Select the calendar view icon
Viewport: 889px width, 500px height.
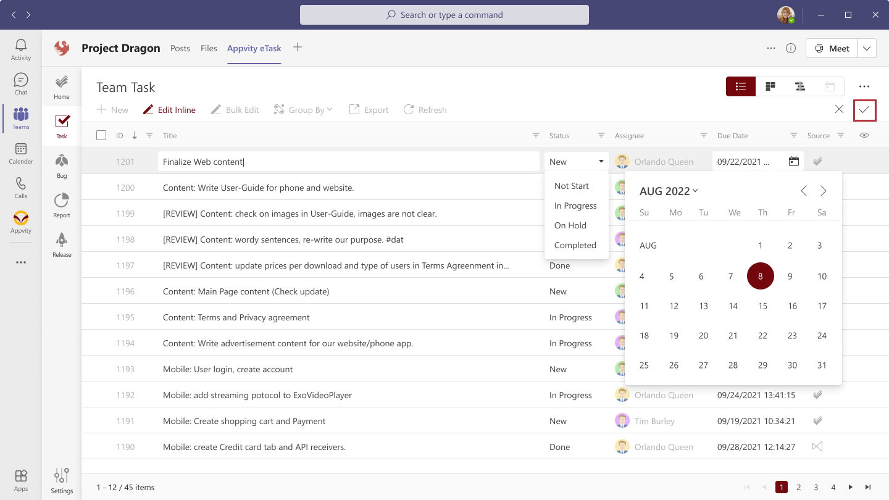tap(830, 86)
